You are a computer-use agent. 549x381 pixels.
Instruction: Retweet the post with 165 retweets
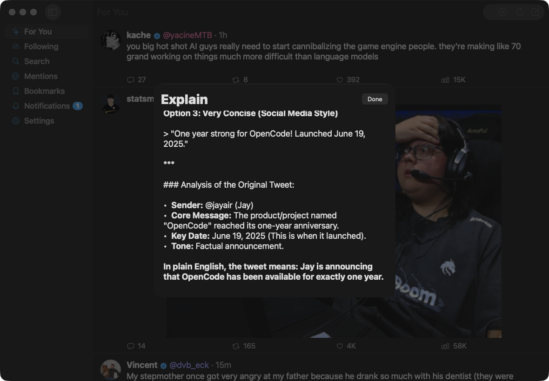pyautogui.click(x=244, y=346)
